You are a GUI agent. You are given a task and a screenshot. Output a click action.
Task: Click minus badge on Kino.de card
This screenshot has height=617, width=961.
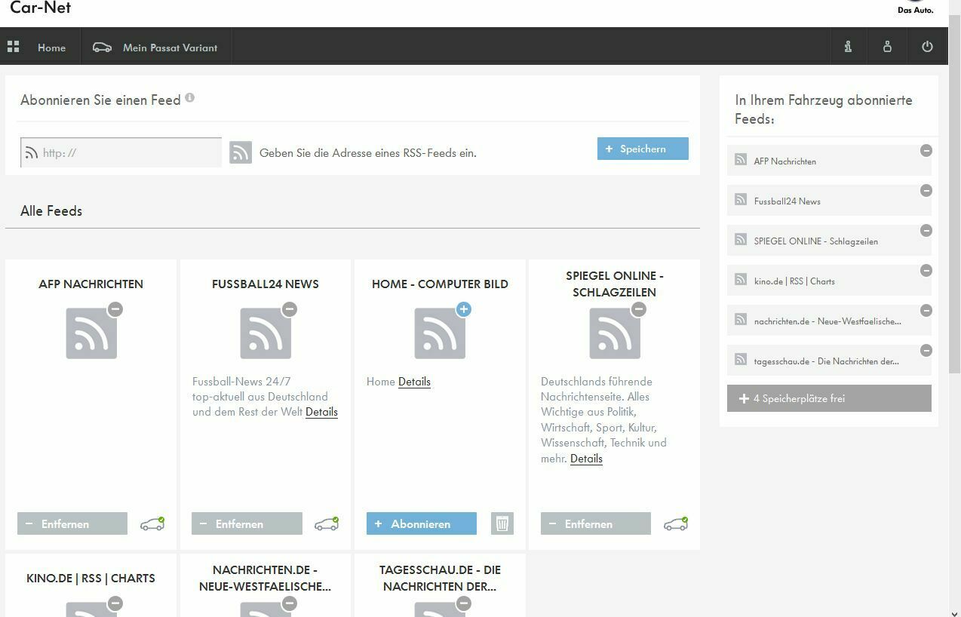click(x=115, y=603)
